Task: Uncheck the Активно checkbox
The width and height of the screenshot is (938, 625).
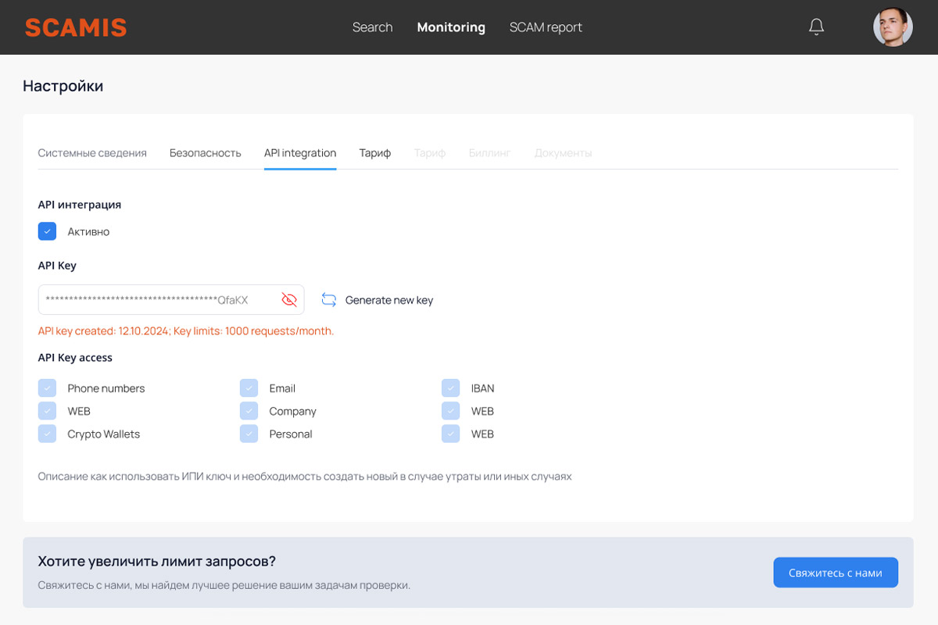Action: 47,231
